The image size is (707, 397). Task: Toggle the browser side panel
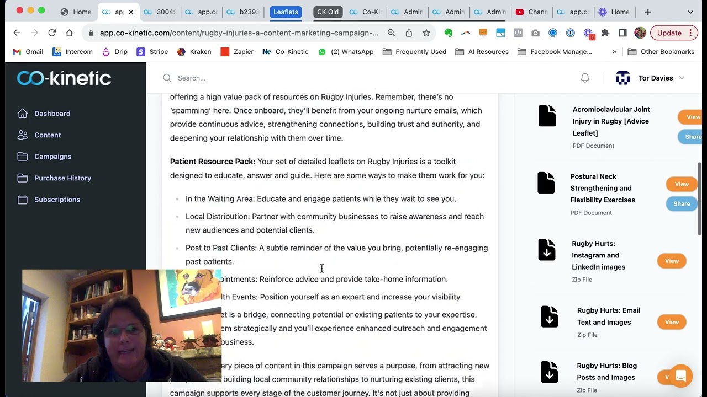[x=622, y=33]
